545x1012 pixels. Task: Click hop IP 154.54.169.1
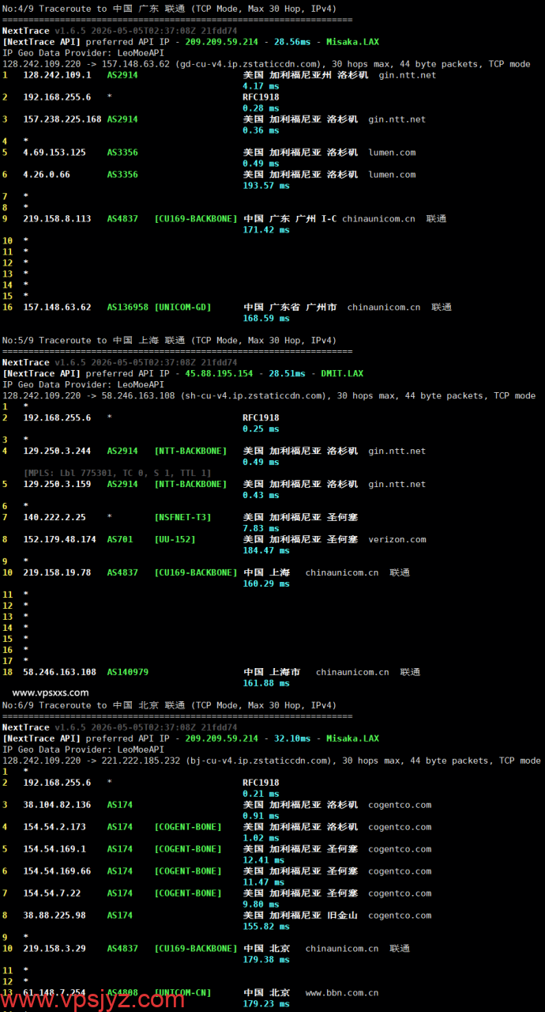[54, 850]
